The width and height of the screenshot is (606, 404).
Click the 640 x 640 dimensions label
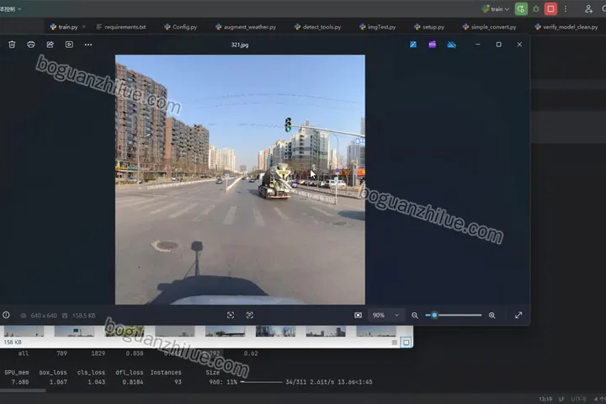click(44, 316)
